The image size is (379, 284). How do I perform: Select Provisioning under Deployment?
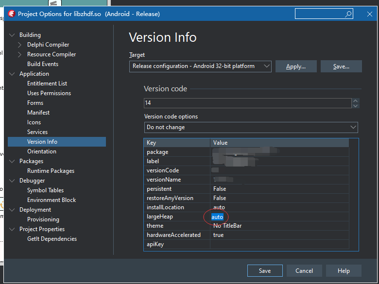[x=43, y=219]
